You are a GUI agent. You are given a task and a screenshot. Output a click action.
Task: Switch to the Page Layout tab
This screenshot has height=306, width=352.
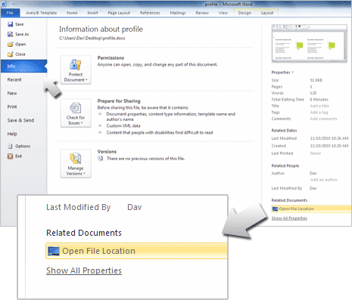pyautogui.click(x=119, y=13)
